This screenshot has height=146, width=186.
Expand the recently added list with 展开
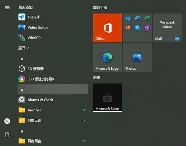pos(23,48)
